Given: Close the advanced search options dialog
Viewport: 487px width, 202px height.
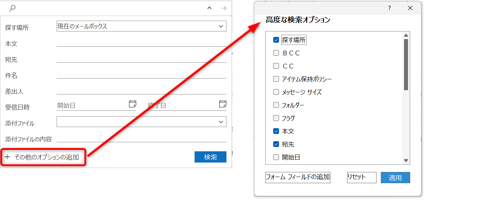Looking at the screenshot, I should tap(410, 8).
